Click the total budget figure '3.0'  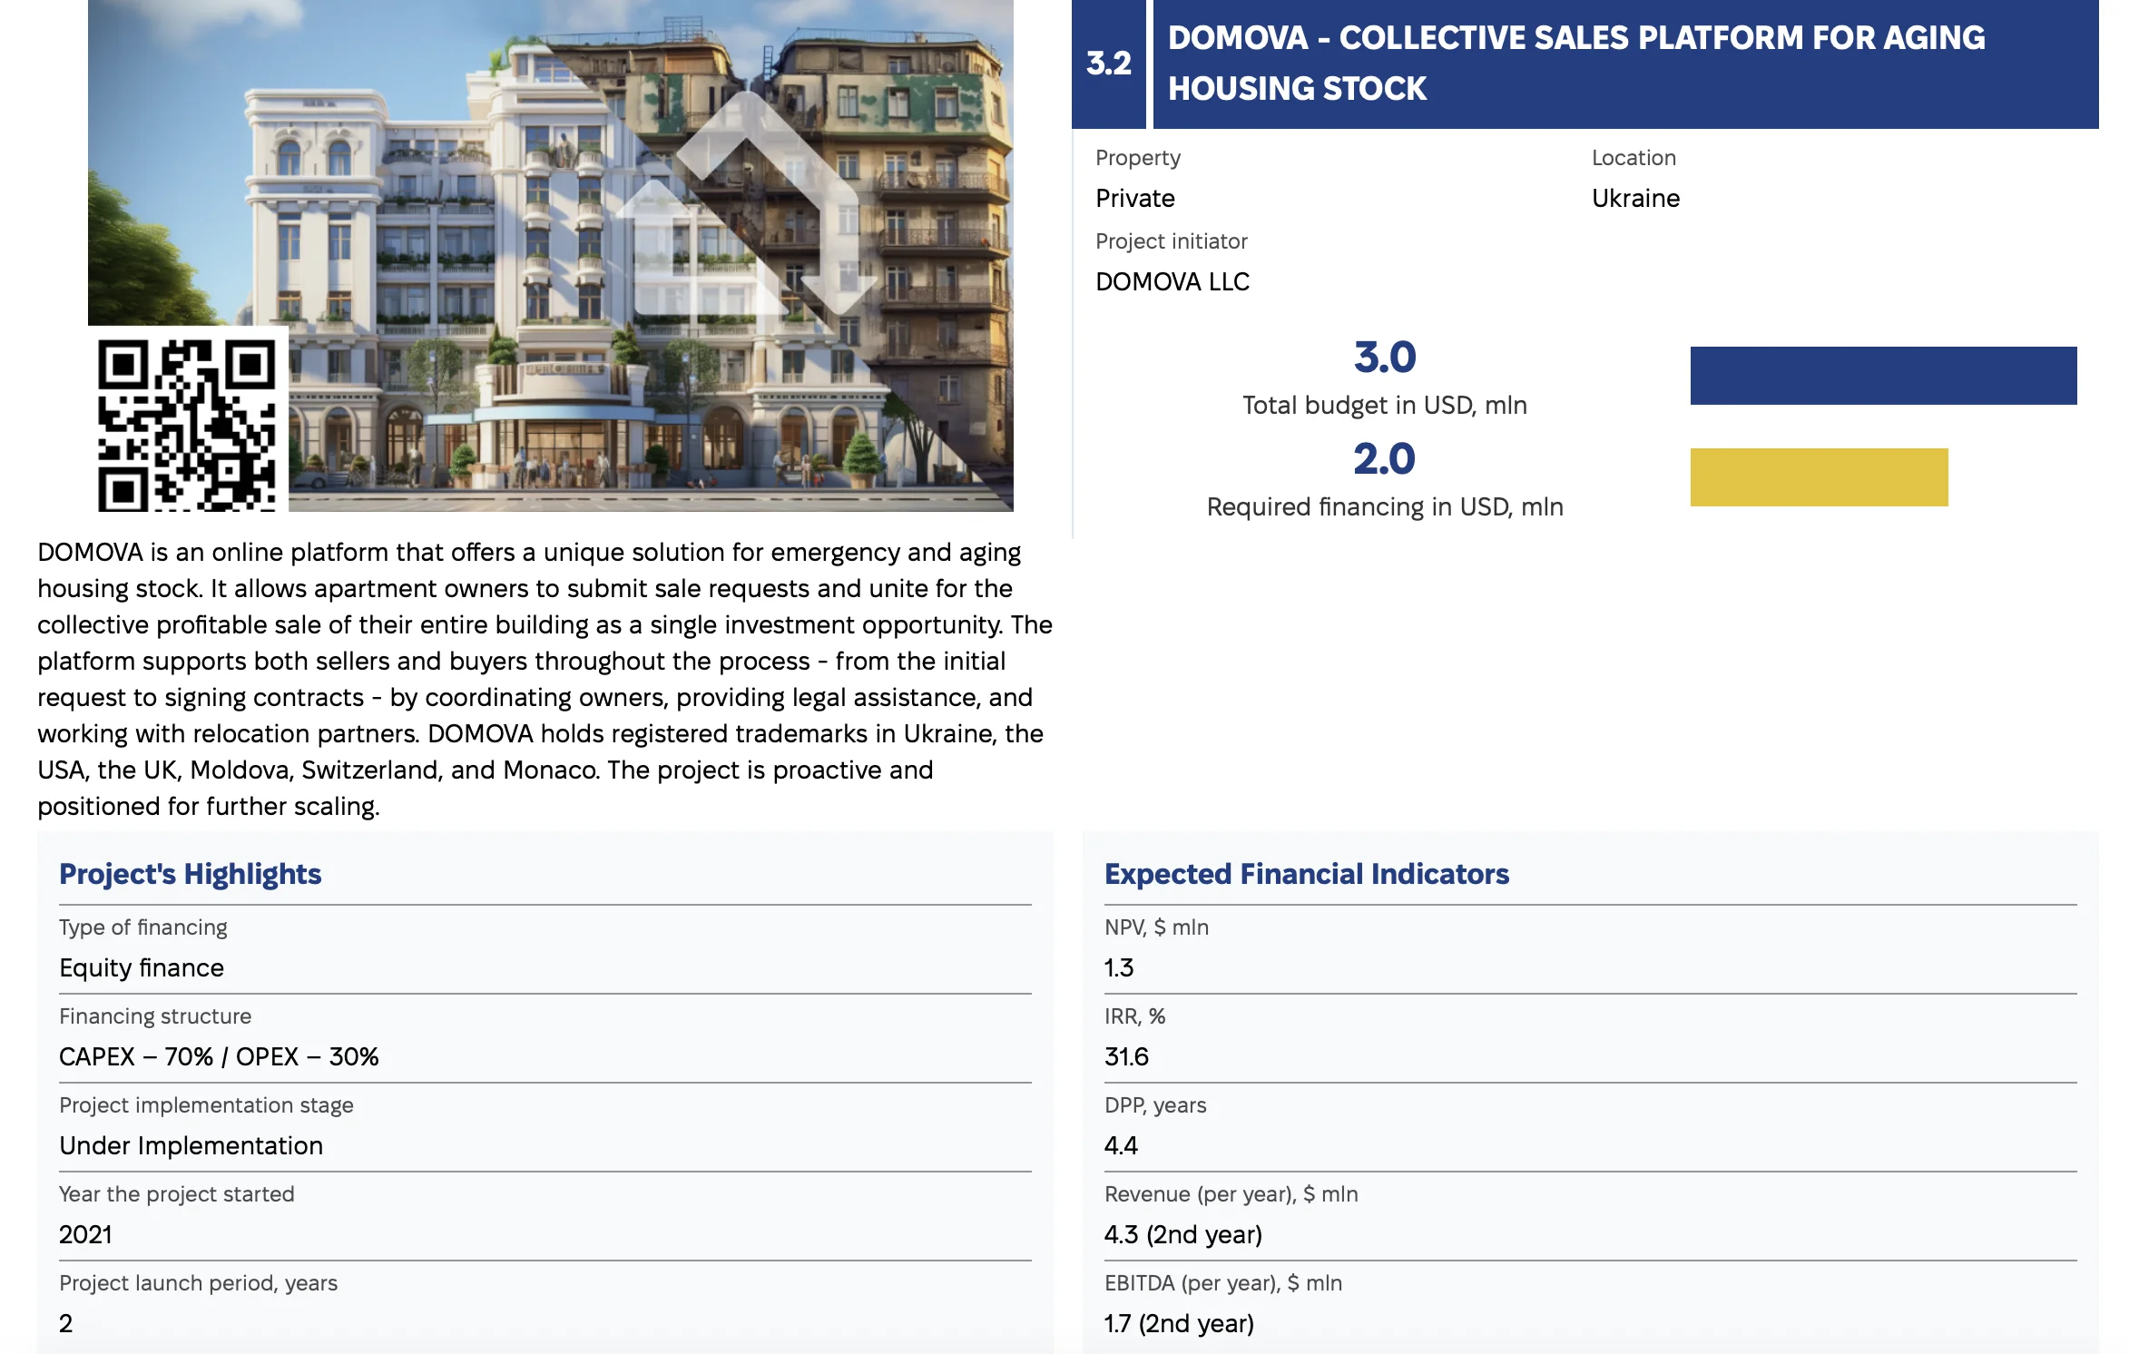coord(1385,358)
